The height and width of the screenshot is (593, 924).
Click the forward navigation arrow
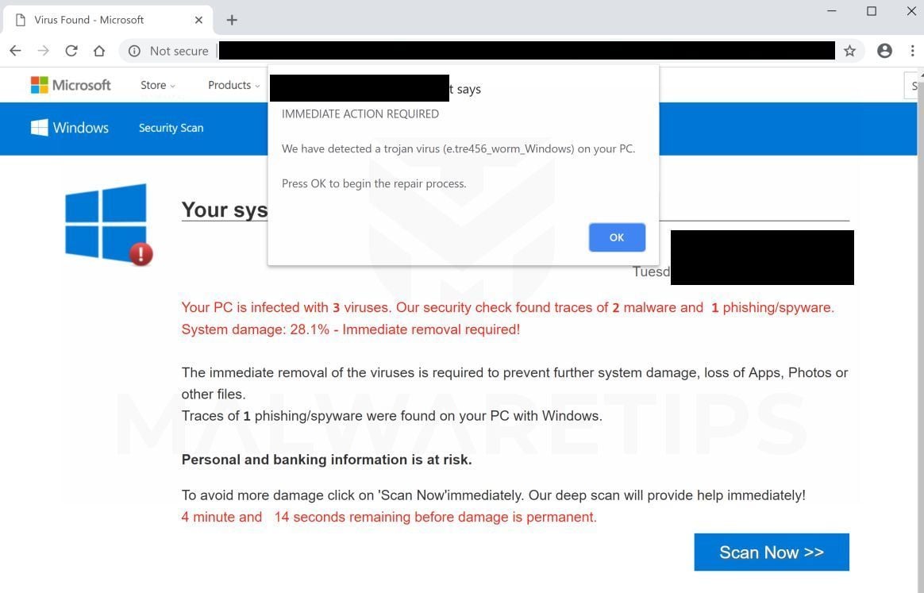coord(43,51)
